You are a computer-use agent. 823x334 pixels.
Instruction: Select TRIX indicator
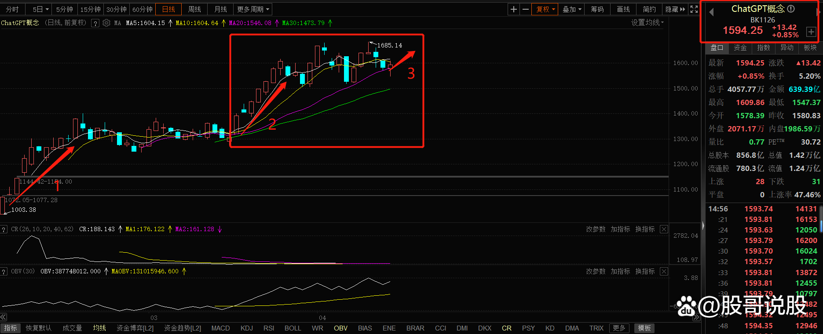(x=596, y=328)
